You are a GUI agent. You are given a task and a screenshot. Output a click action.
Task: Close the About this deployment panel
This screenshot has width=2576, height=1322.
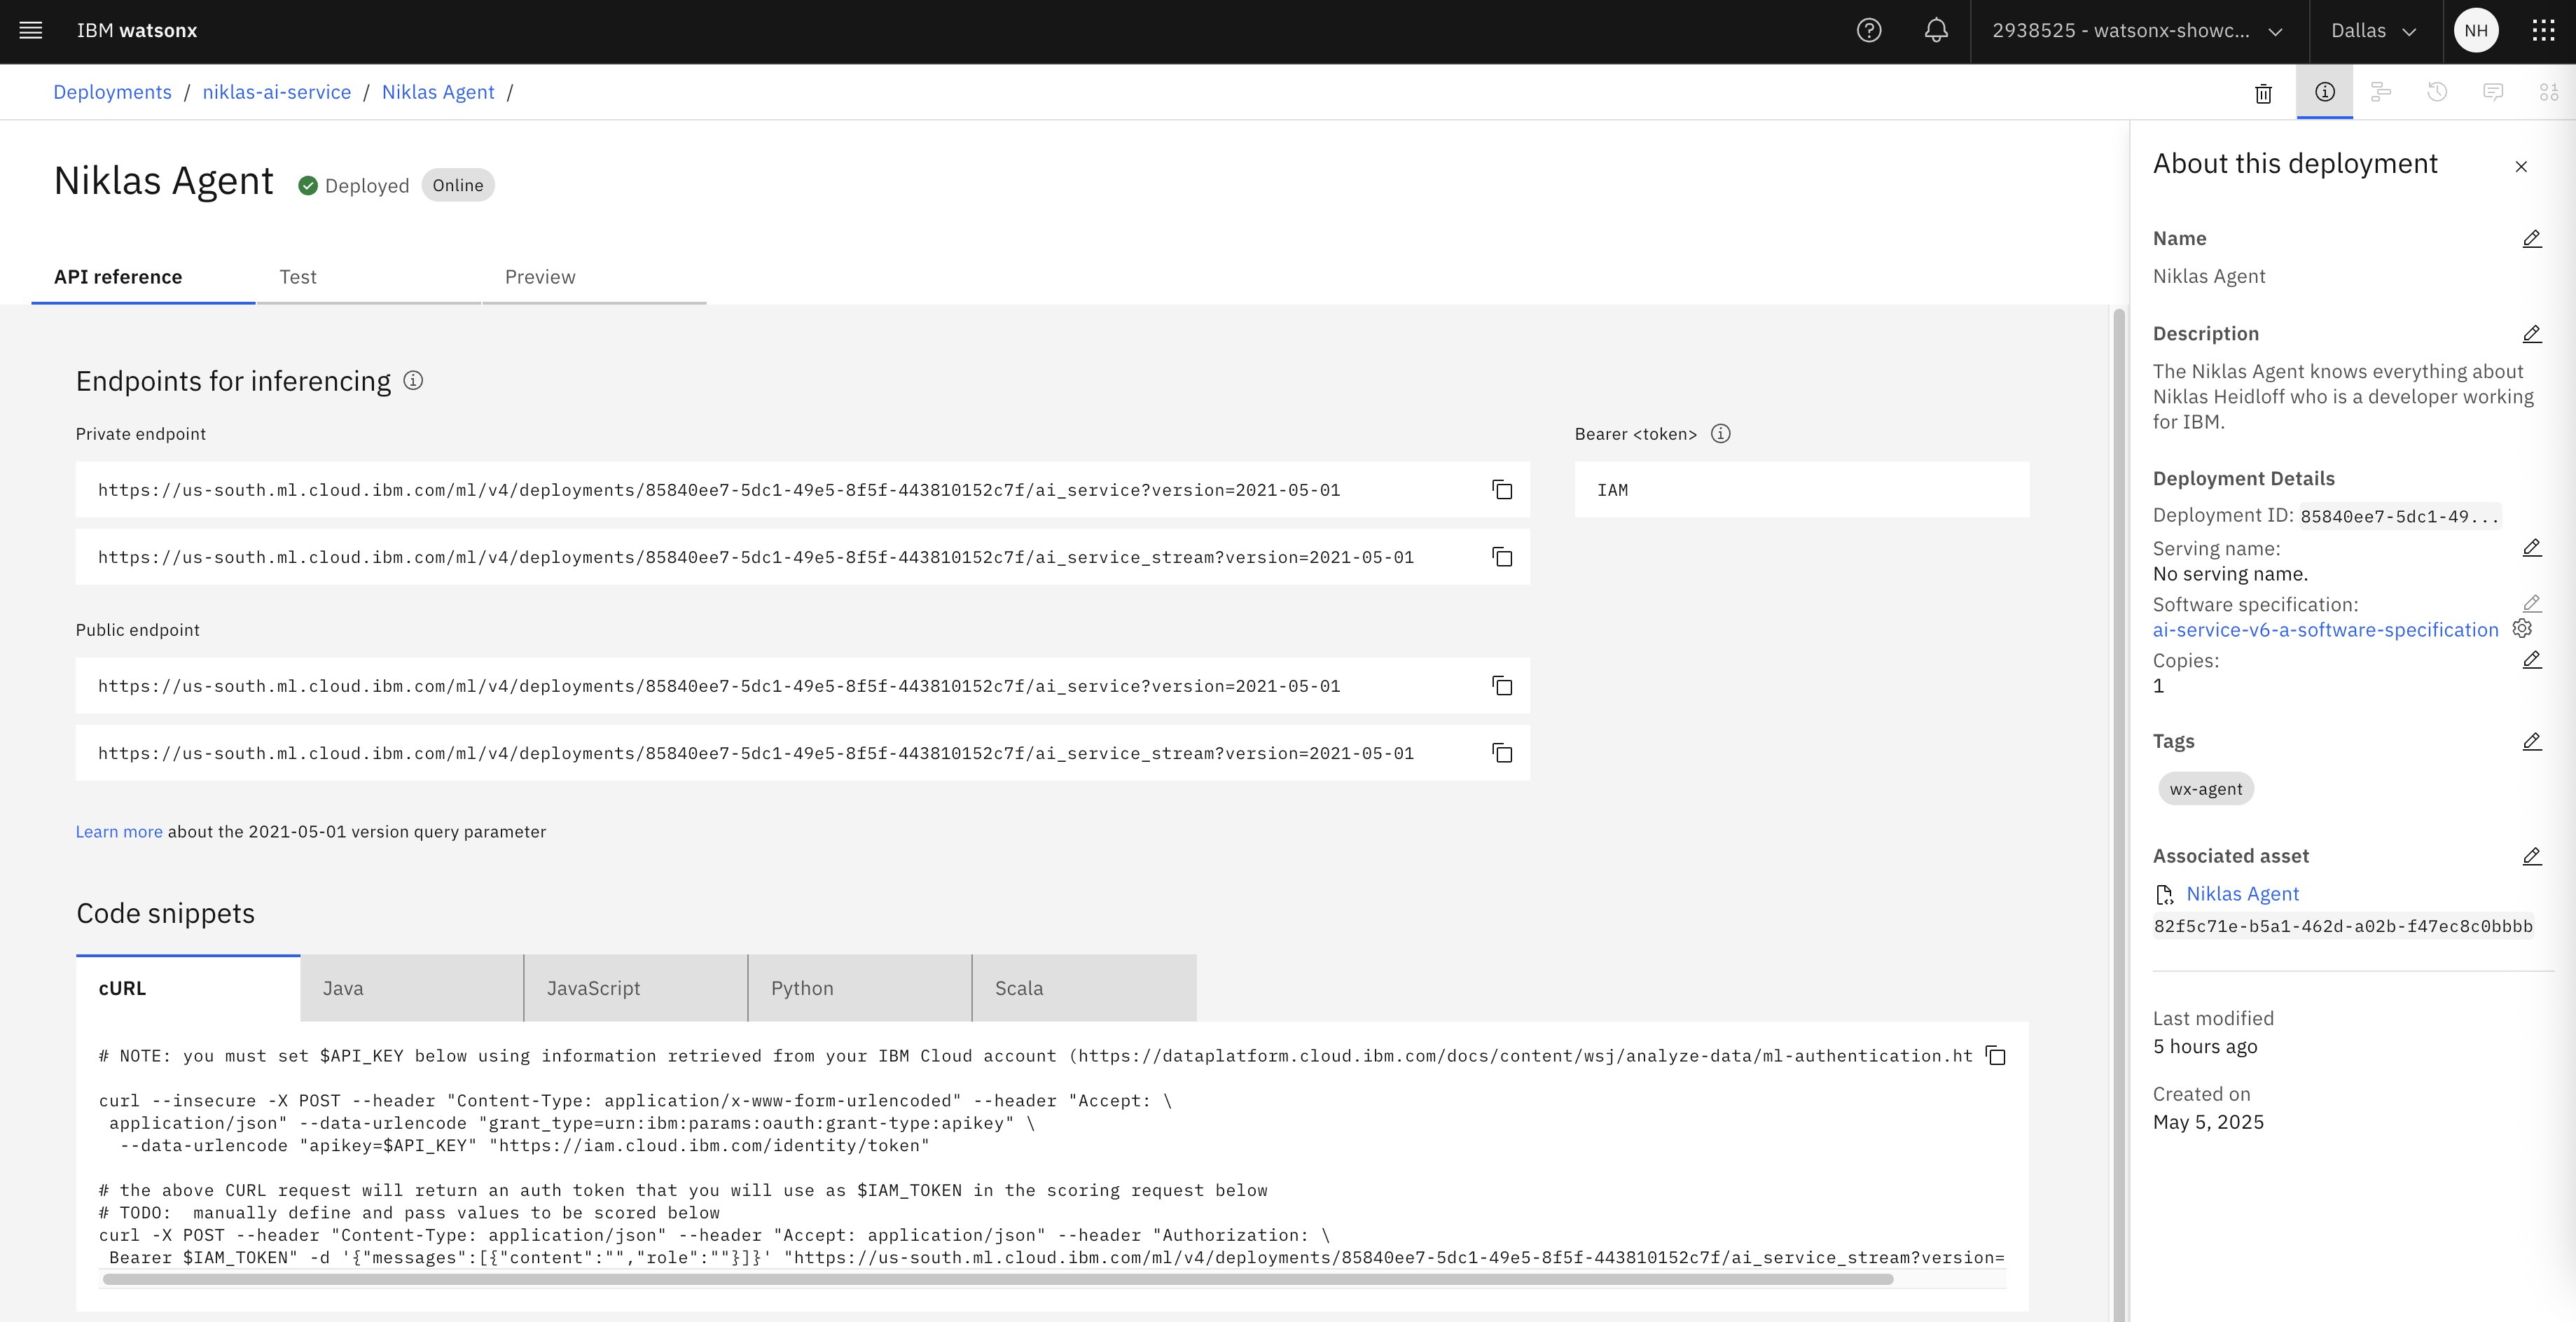pyautogui.click(x=2520, y=166)
